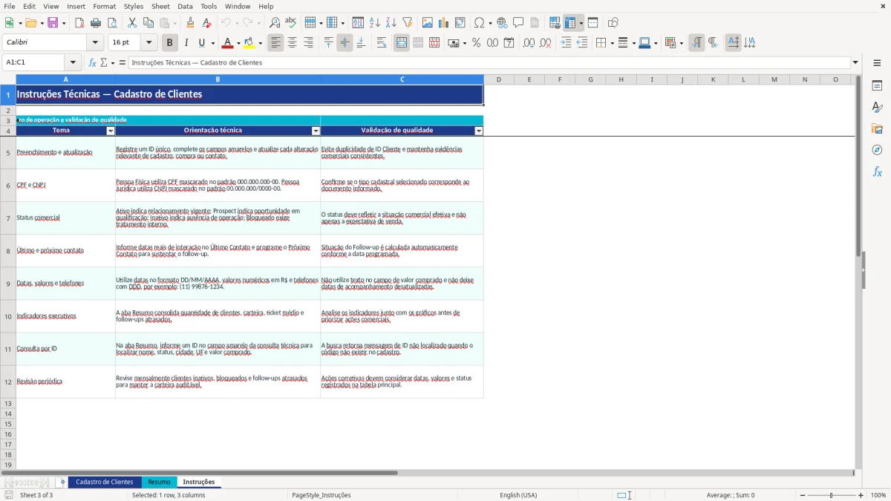Screen dimensions: 891x501
Task: Open Orientação técnica filter dropdown
Action: tap(316, 131)
